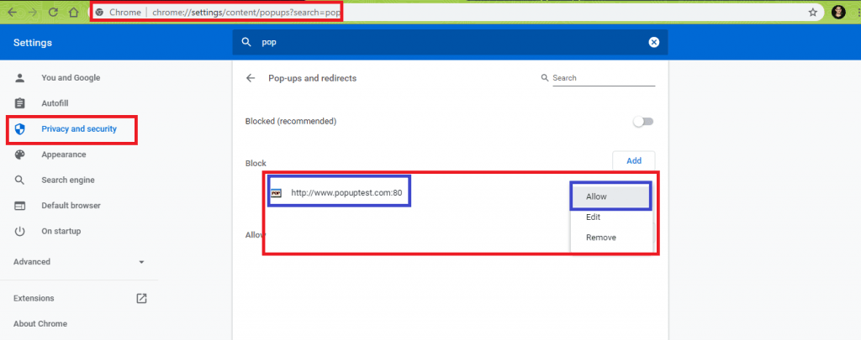Click the browser forward arrow
The width and height of the screenshot is (861, 340).
(33, 12)
